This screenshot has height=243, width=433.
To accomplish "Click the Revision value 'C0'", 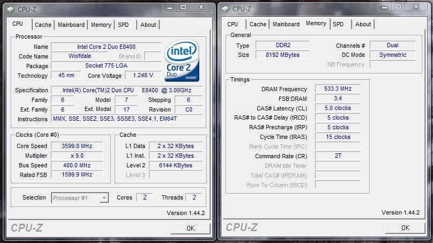I will (x=189, y=109).
